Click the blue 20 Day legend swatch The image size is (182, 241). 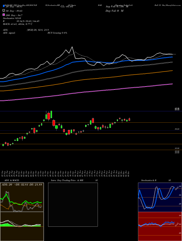(x=4, y=6)
